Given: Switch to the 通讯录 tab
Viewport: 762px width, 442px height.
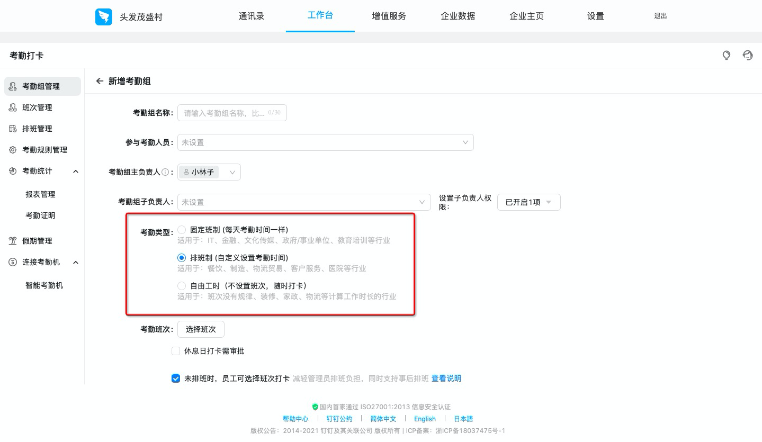Looking at the screenshot, I should click(252, 16).
